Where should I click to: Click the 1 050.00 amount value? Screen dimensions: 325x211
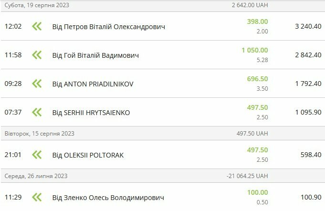pyautogui.click(x=255, y=50)
